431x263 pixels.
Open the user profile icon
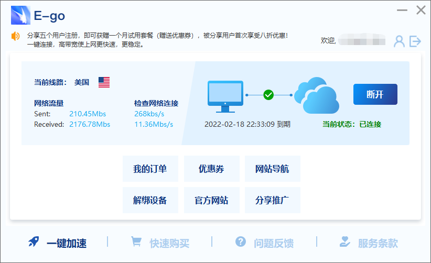(400, 41)
